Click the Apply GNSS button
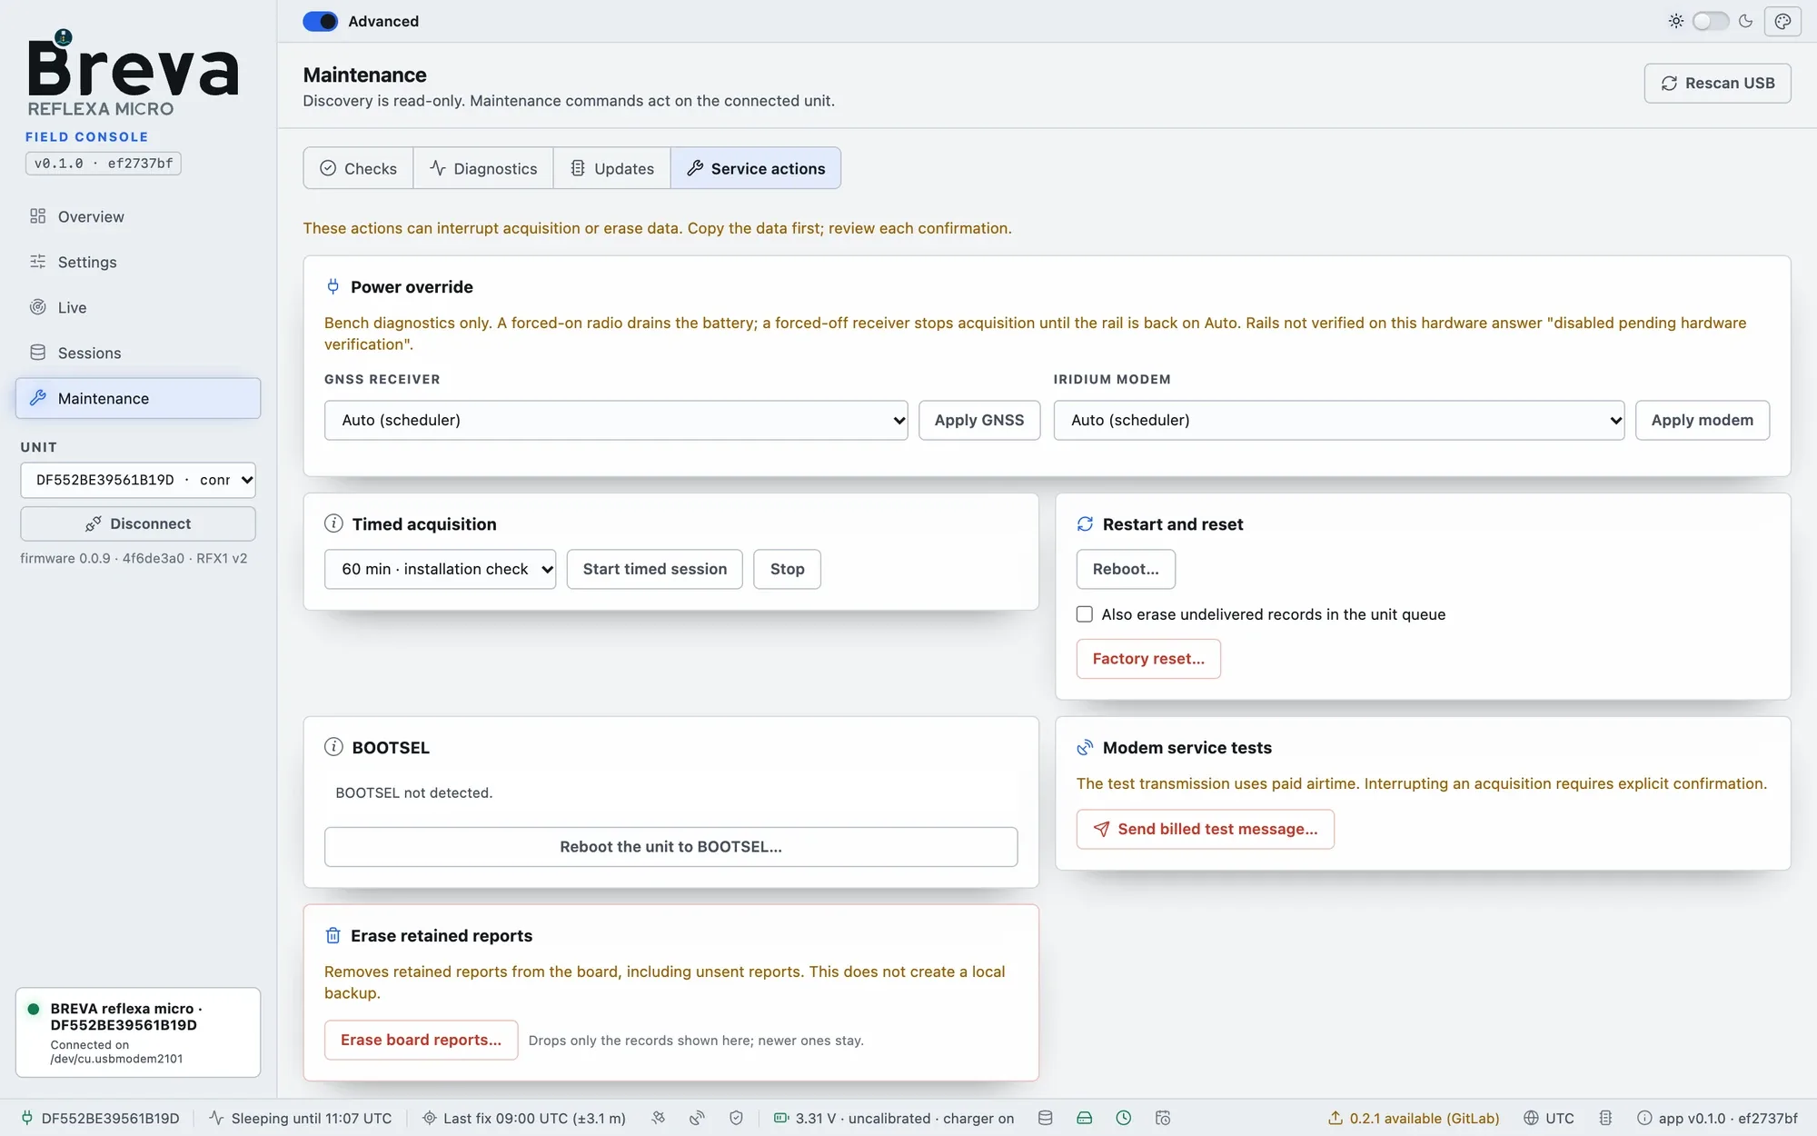 pyautogui.click(x=979, y=420)
